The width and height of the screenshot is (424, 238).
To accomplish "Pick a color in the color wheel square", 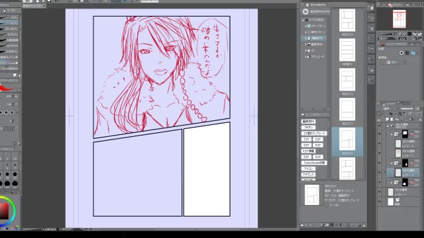I will pyautogui.click(x=4, y=211).
